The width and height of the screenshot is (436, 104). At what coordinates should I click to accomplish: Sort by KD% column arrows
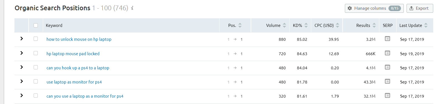coord(306,25)
